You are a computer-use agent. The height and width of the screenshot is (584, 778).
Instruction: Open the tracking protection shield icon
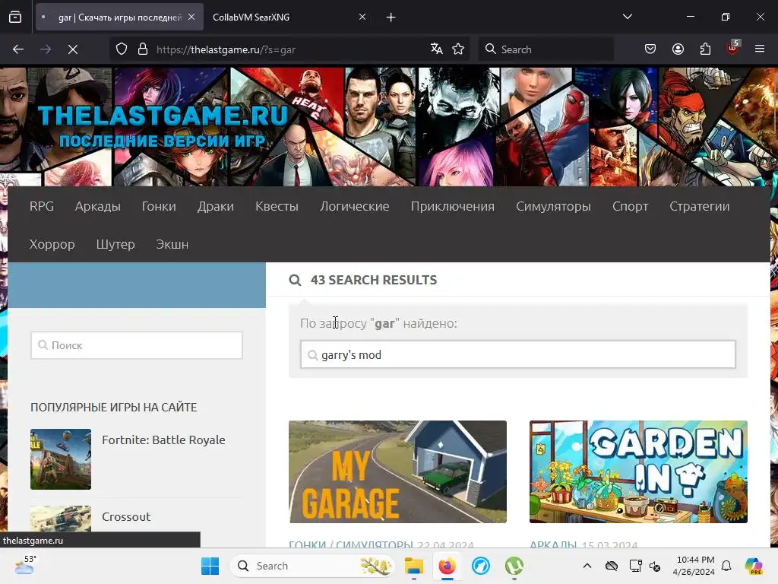click(122, 49)
